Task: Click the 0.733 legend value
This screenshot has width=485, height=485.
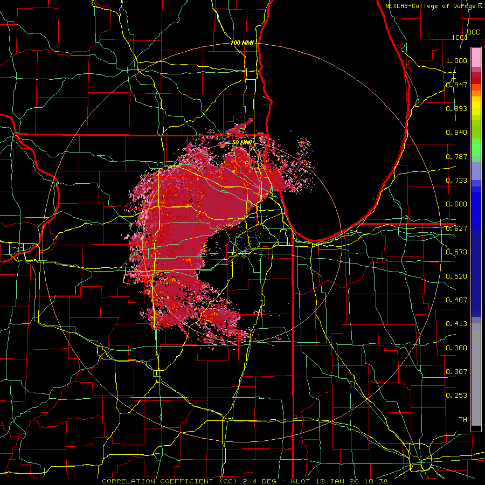Action: click(456, 181)
